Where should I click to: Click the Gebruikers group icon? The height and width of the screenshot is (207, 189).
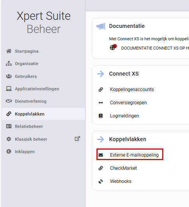9,76
